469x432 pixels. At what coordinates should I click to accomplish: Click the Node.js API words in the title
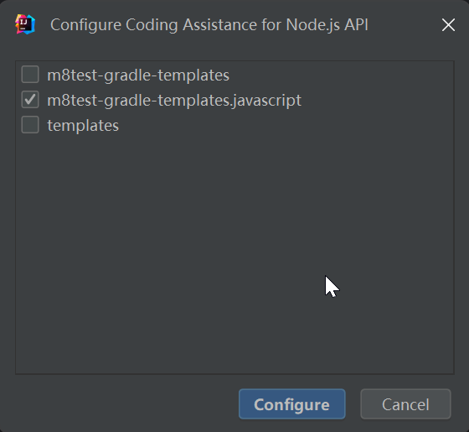coord(327,24)
